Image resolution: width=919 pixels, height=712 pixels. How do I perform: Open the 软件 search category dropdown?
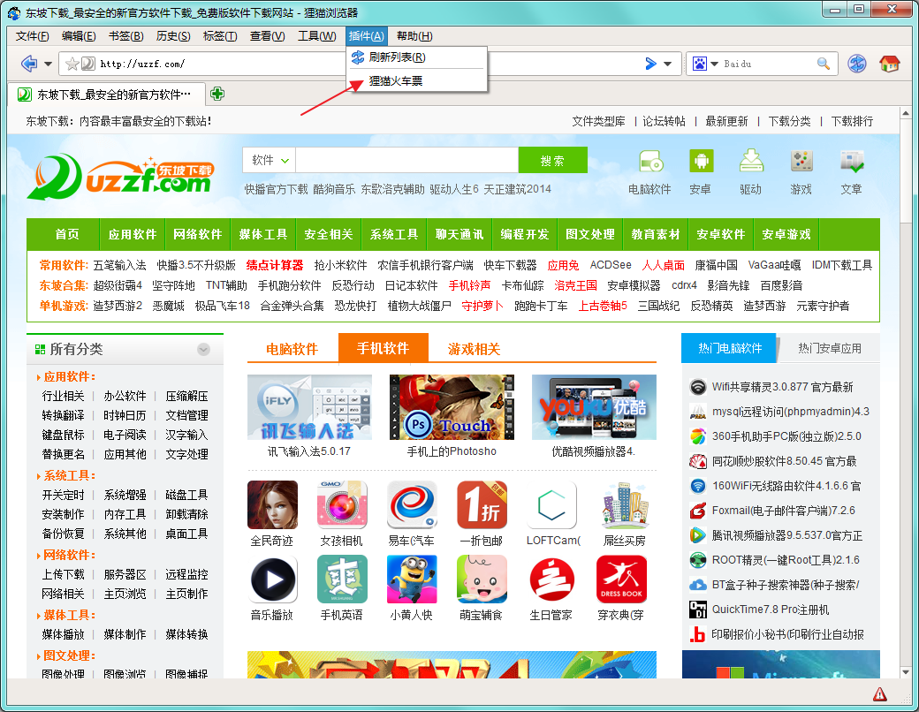[269, 160]
